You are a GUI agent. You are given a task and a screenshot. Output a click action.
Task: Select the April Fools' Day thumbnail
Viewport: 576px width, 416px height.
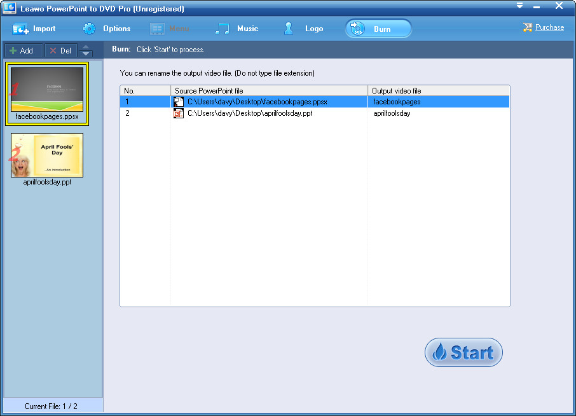47,155
